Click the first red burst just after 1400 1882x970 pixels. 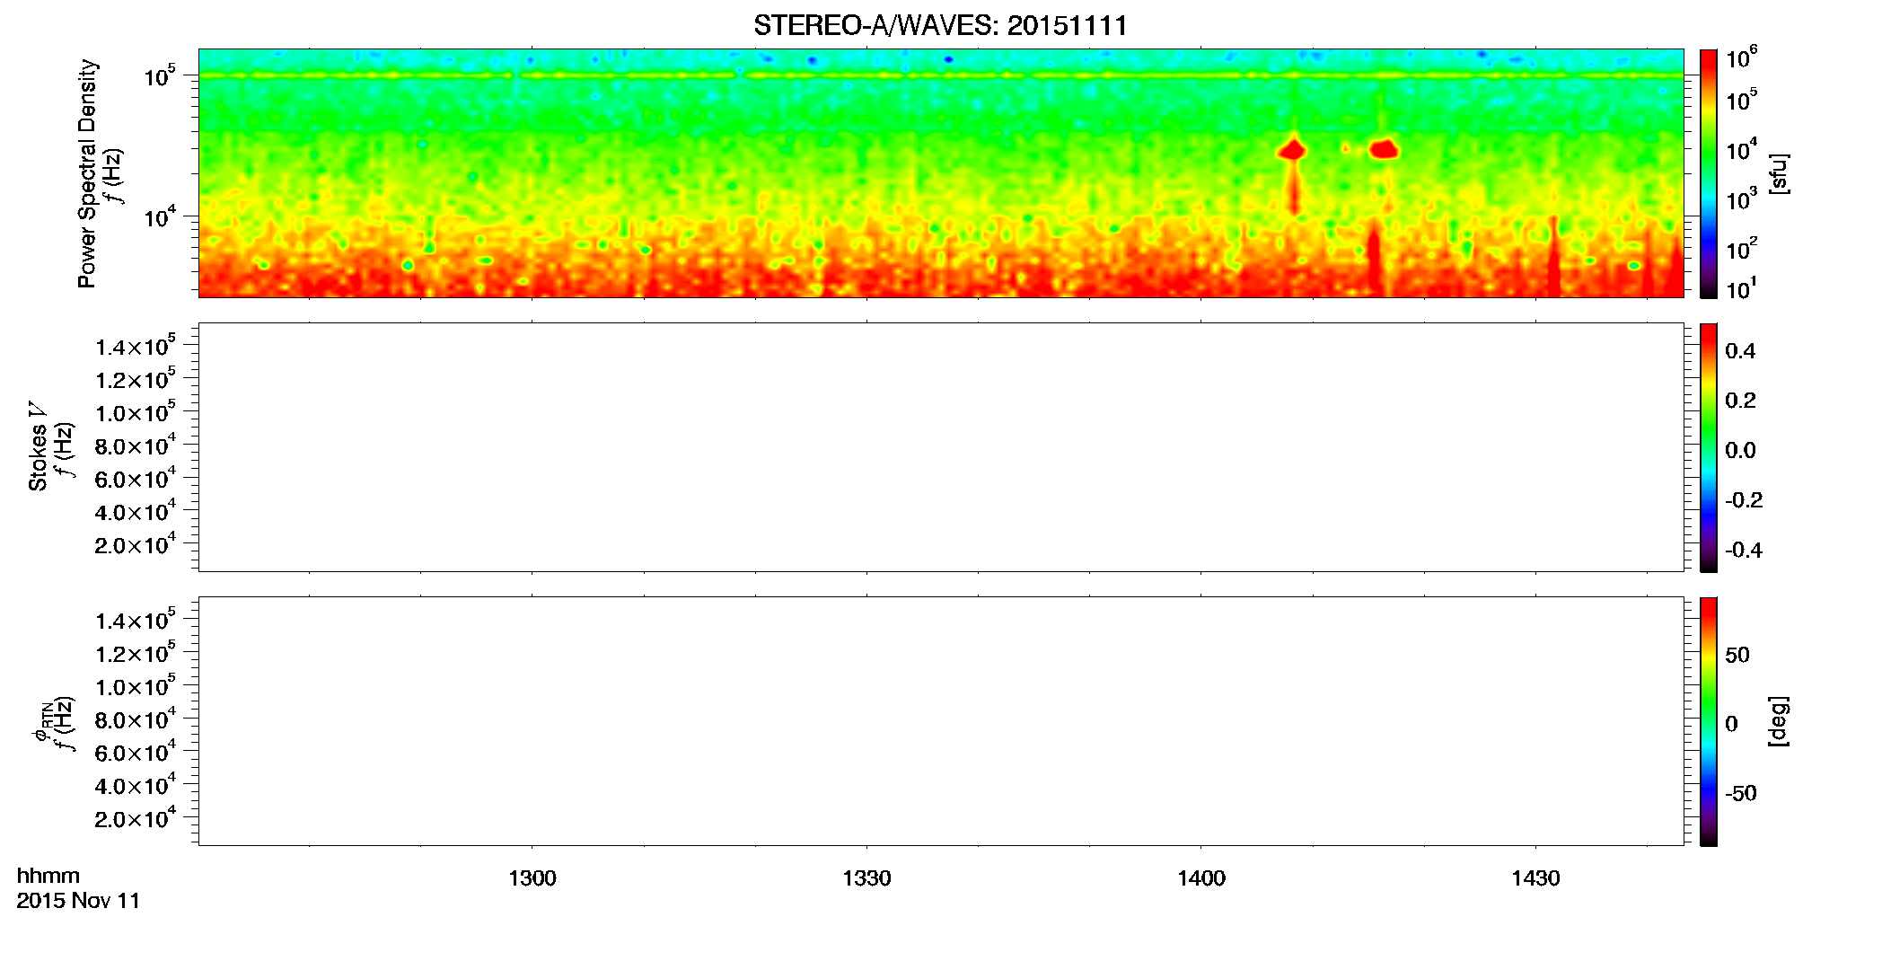tap(1293, 150)
